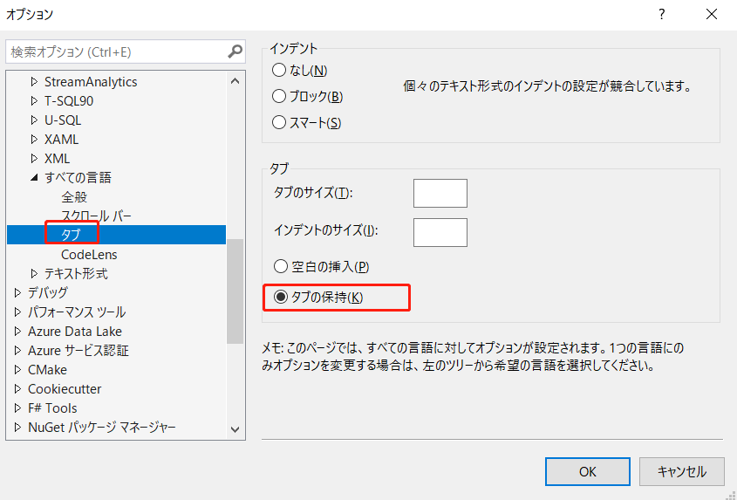Select the XAML label in tree
Screen dimensions: 737x500
pos(61,140)
